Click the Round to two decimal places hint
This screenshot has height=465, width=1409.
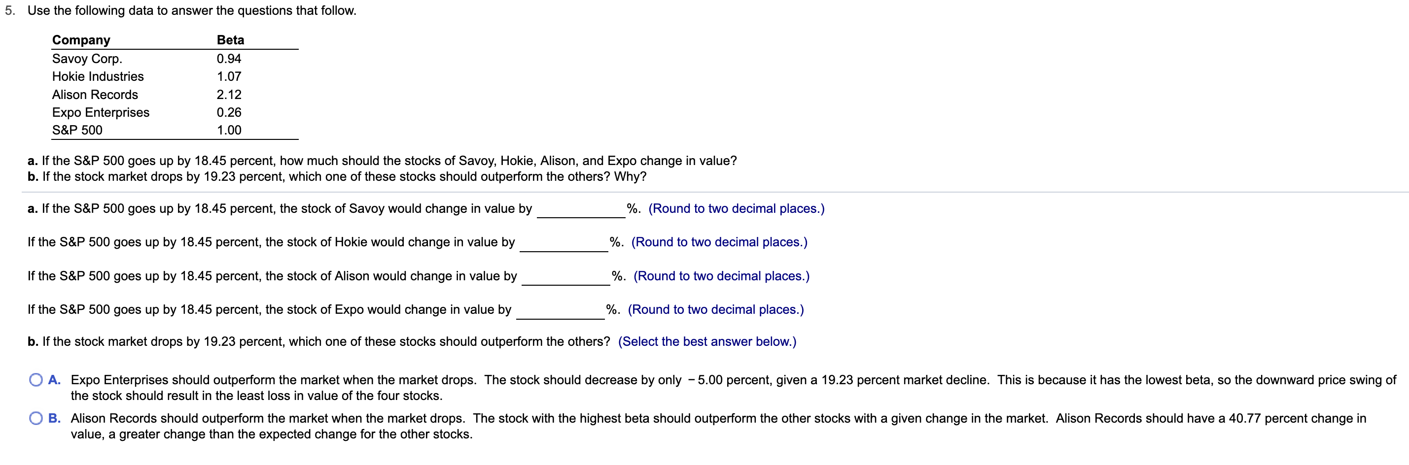736,208
